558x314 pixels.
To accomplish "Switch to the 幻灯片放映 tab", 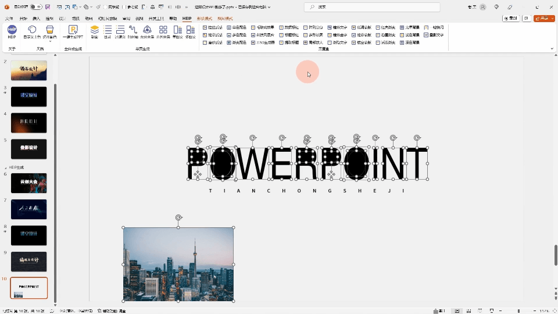I will 108,19.
